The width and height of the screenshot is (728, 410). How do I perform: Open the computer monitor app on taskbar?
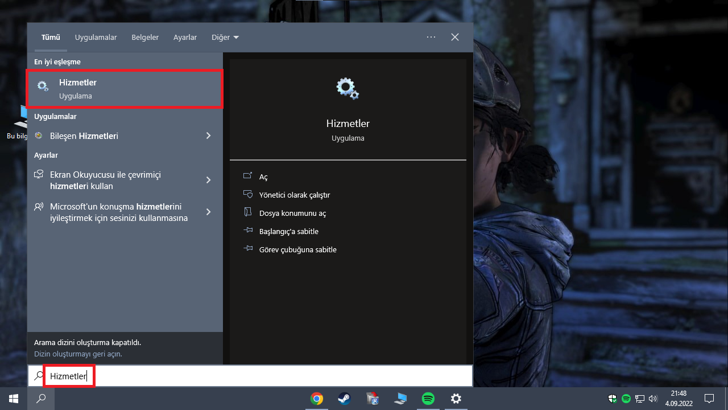pos(400,399)
